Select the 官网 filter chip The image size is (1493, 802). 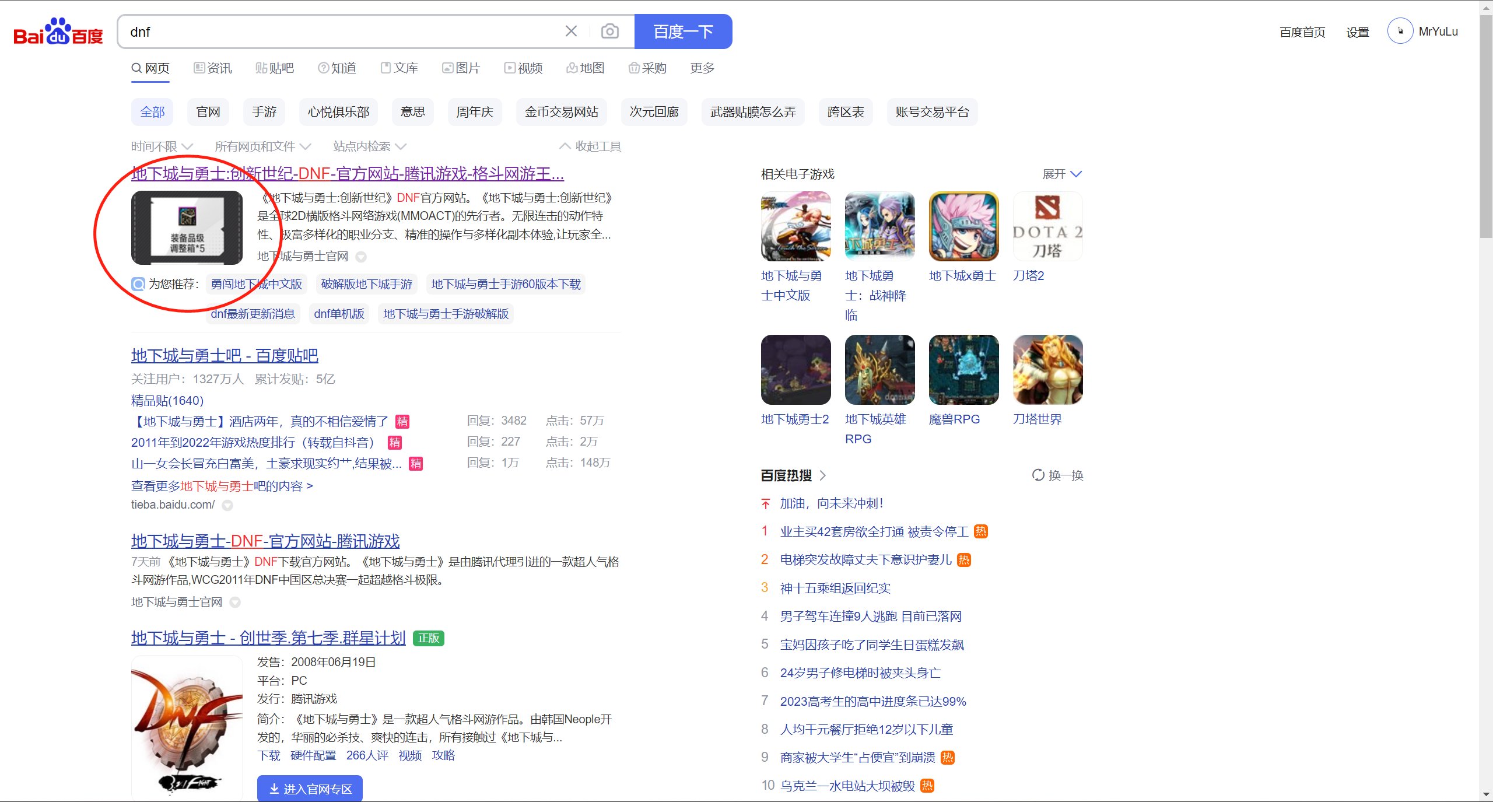click(x=208, y=112)
